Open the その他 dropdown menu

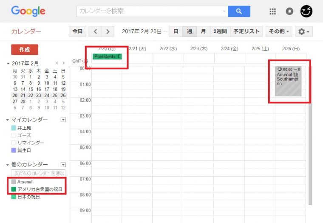coord(279,31)
